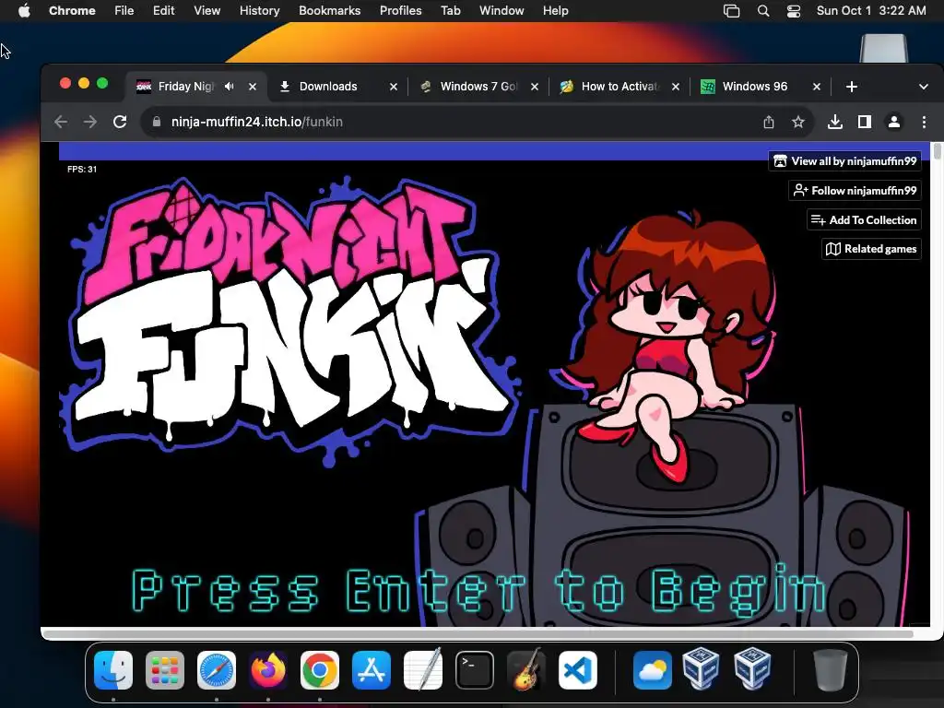Click the page vertical scrollbar thumb
This screenshot has height=708, width=944.
(x=937, y=151)
